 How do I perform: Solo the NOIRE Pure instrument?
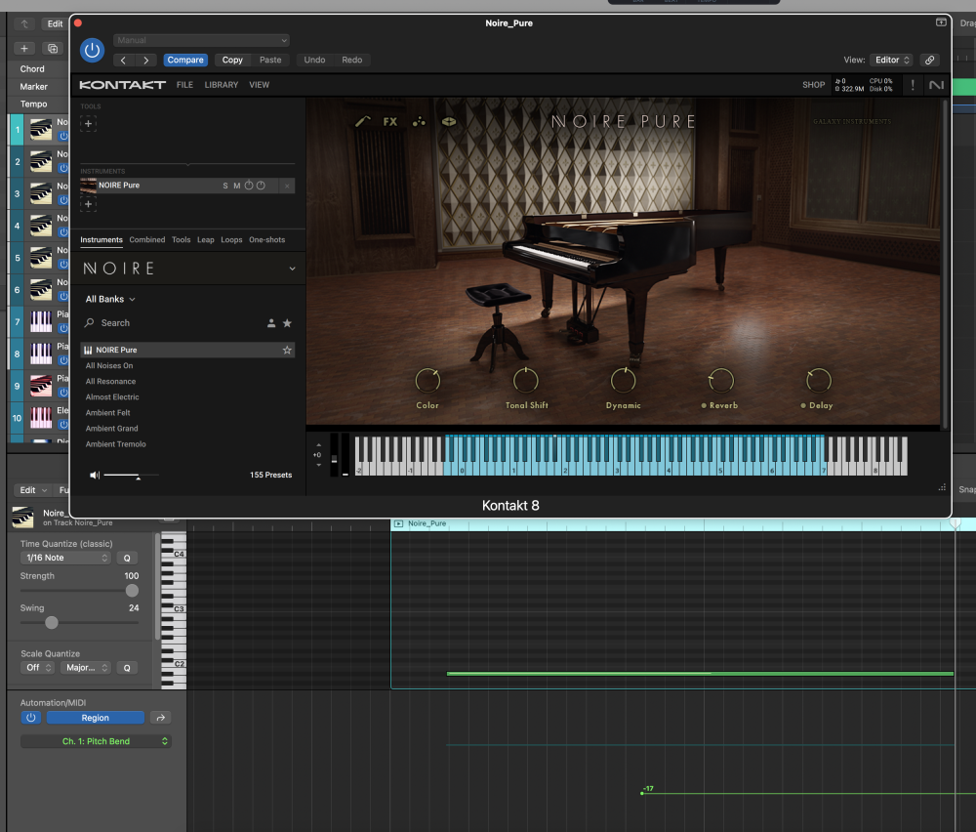(x=225, y=186)
